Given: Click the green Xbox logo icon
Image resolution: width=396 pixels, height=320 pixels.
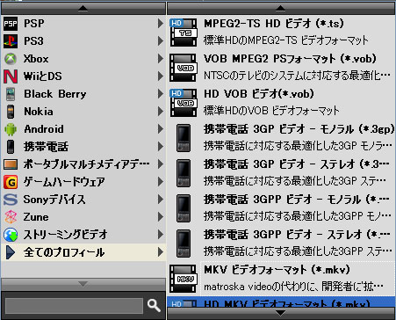Looking at the screenshot, I should [x=11, y=59].
